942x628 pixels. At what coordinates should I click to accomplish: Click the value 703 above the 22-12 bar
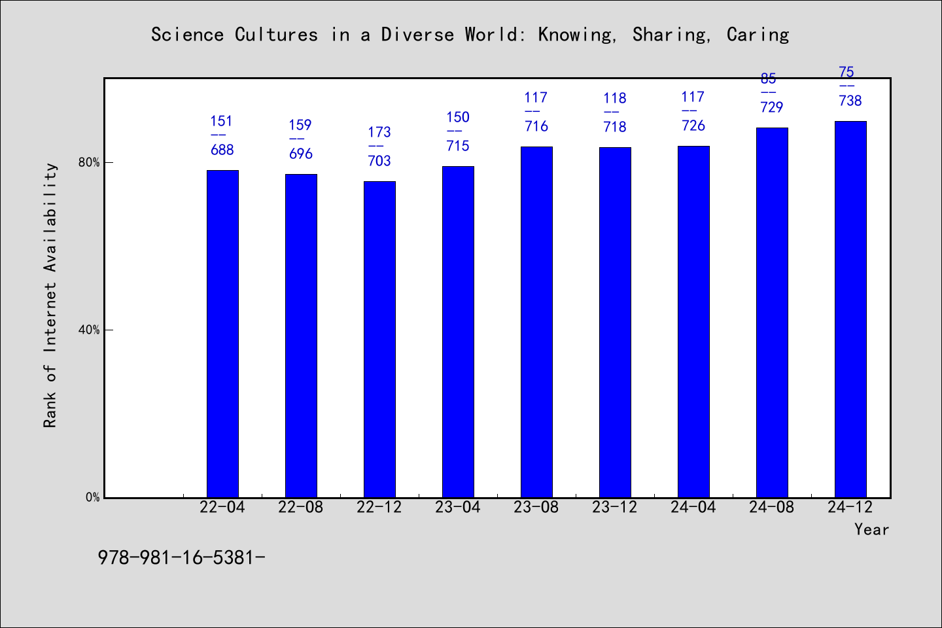coord(379,161)
